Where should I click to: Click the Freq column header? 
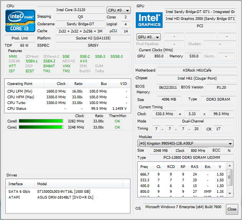coord(145,166)
